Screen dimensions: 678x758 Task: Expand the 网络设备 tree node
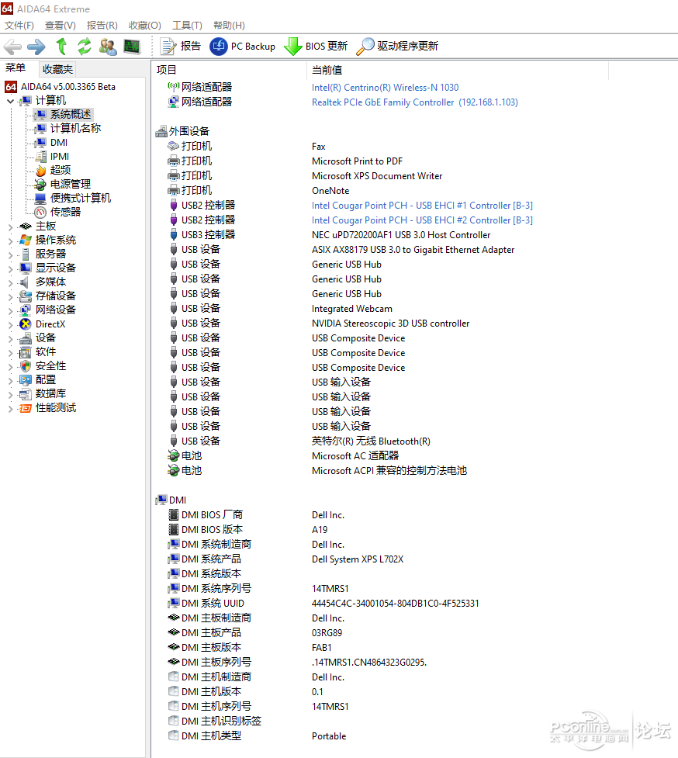10,310
